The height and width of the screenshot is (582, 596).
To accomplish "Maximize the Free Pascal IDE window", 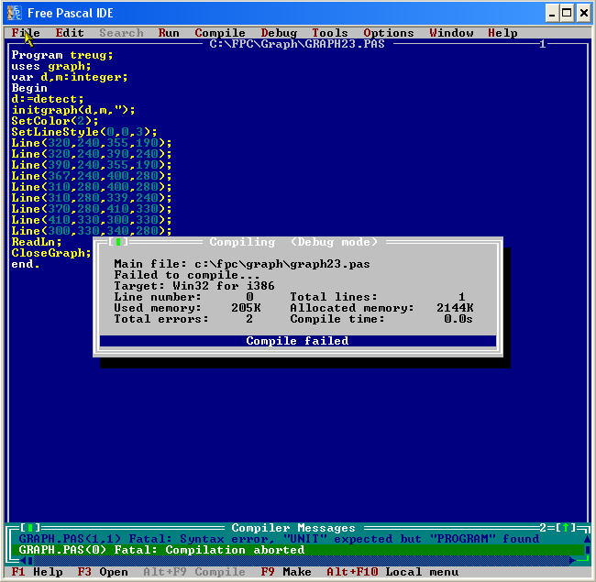I will tap(568, 12).
